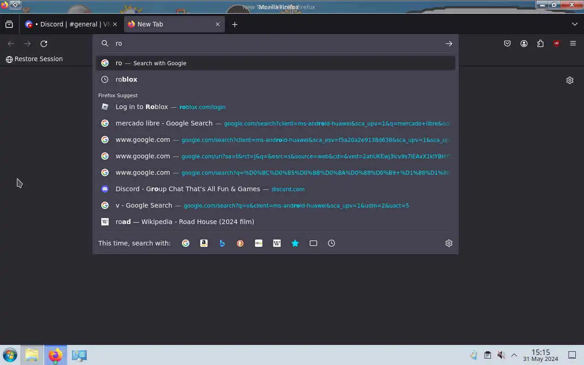Open a new tab with plus button

235,24
